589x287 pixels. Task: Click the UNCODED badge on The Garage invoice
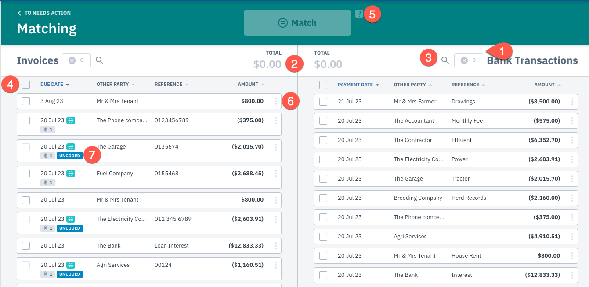69,156
